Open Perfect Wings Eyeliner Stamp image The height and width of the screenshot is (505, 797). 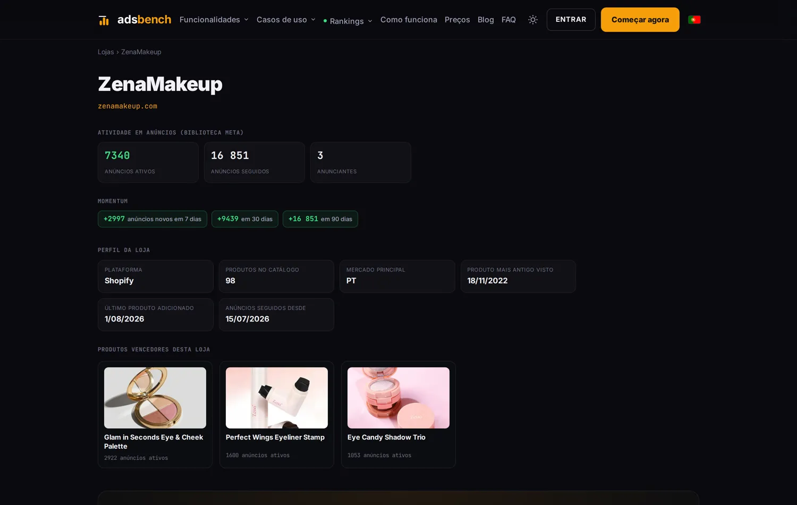tap(277, 398)
